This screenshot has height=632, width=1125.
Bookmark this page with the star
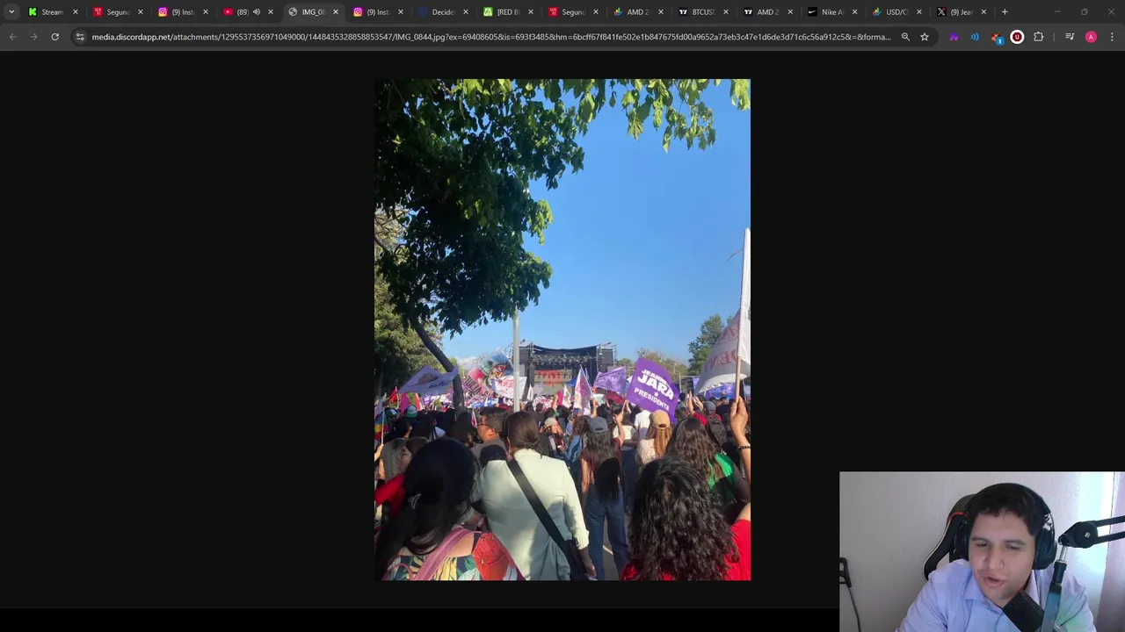(925, 37)
